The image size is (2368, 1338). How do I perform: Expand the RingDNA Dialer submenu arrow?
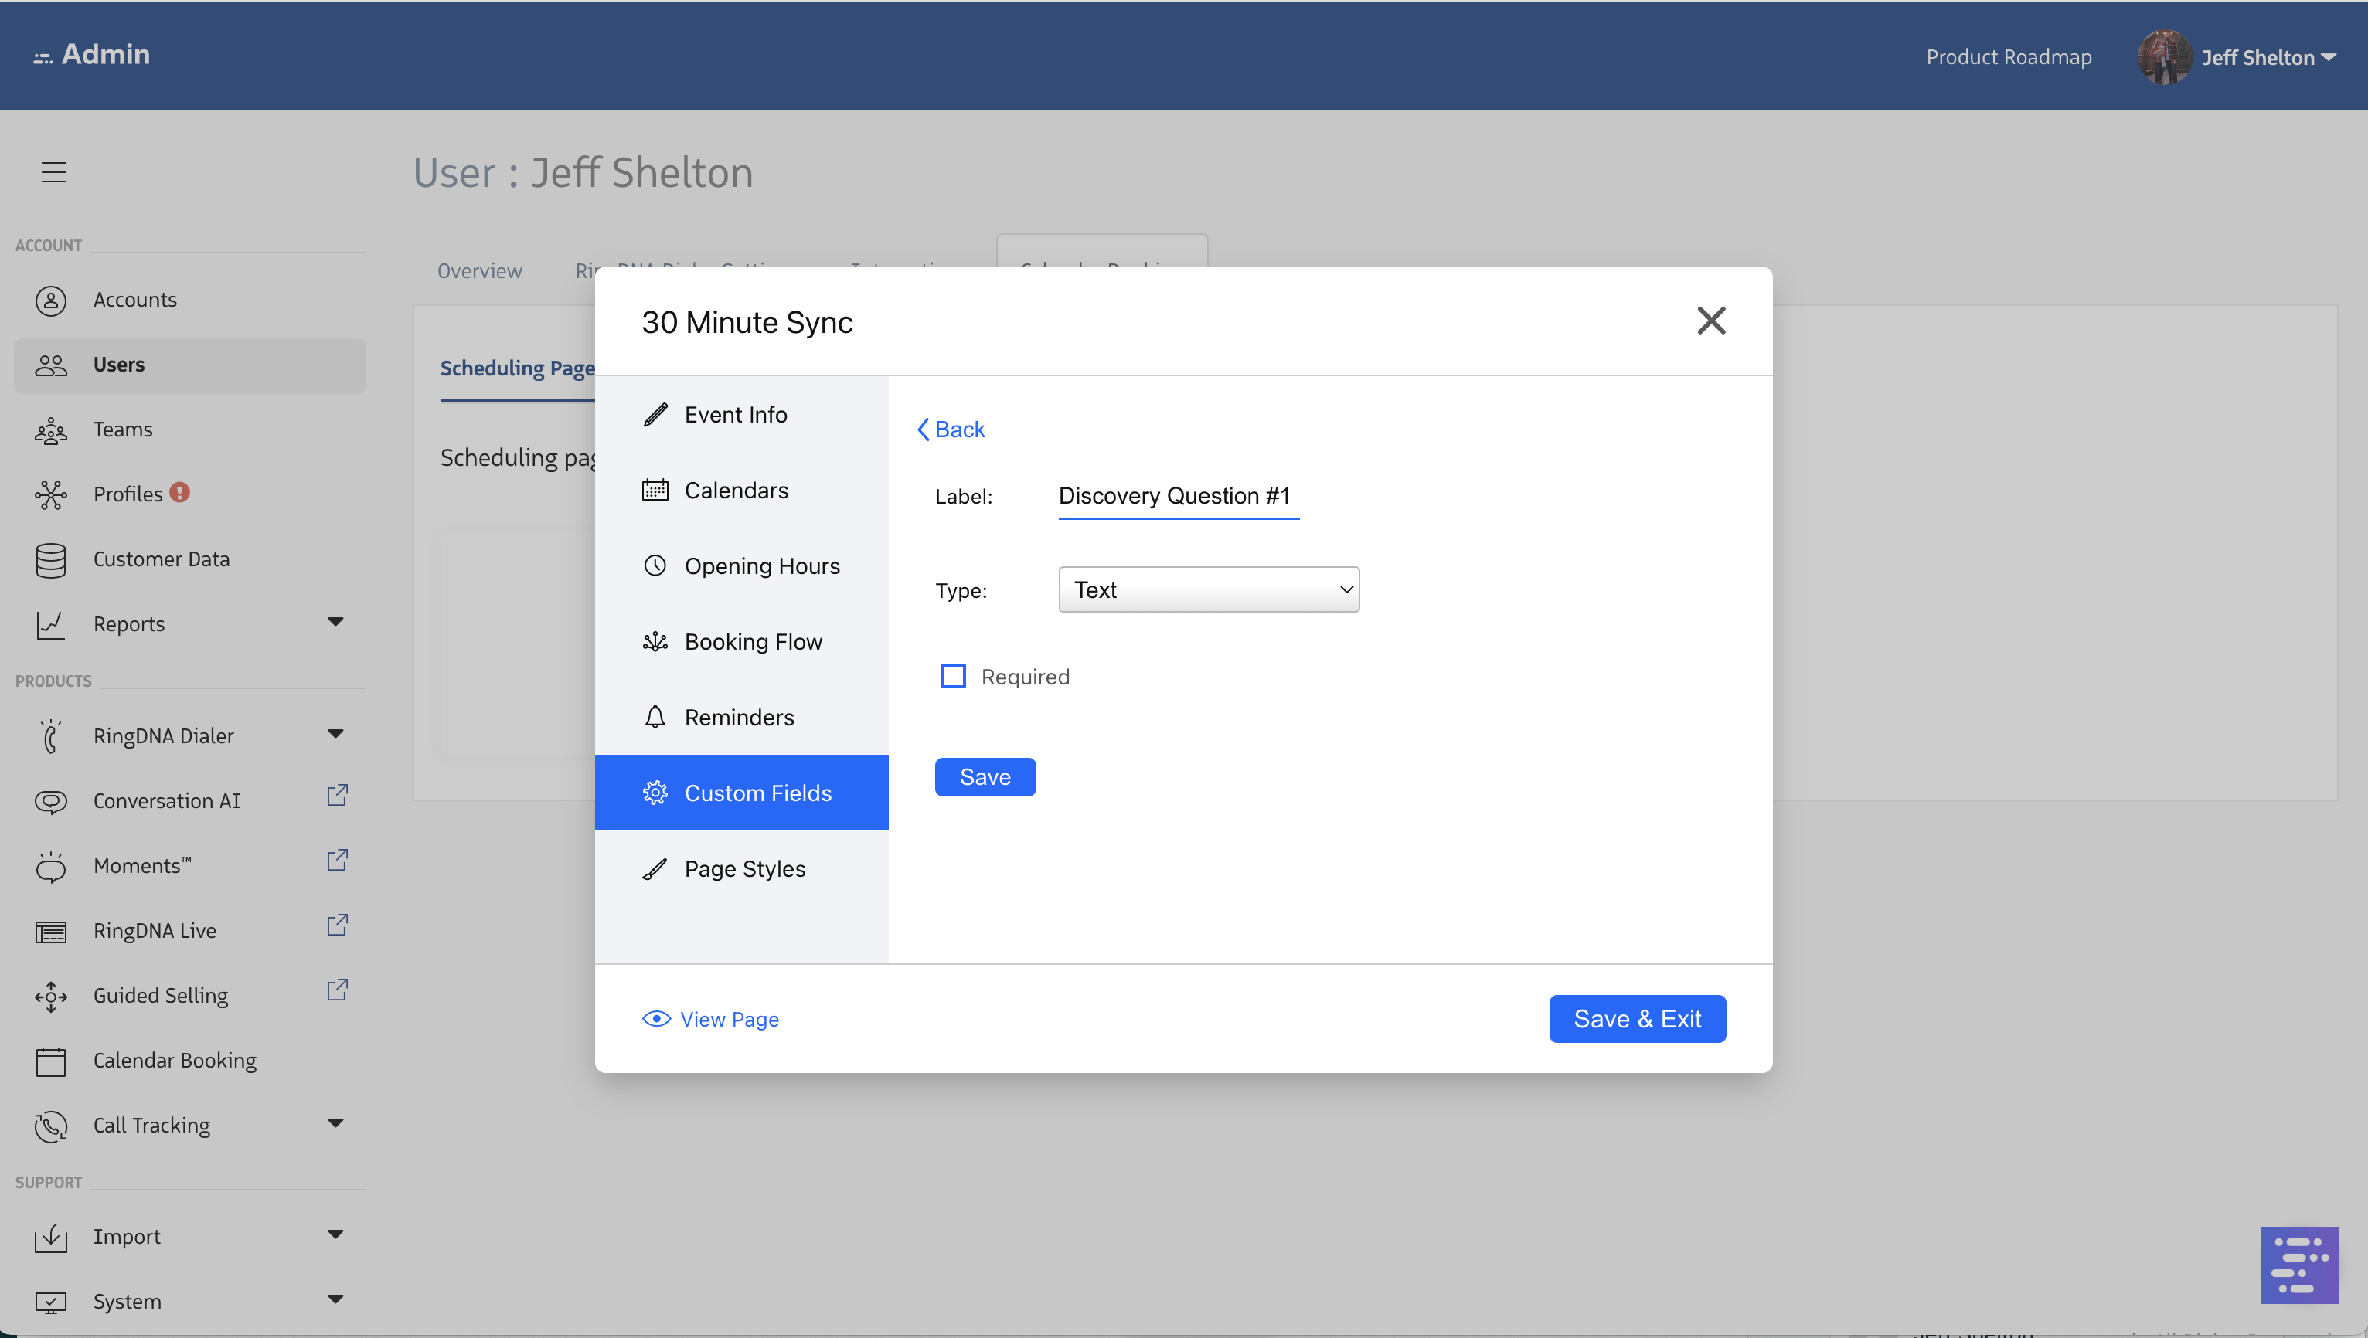(x=335, y=734)
